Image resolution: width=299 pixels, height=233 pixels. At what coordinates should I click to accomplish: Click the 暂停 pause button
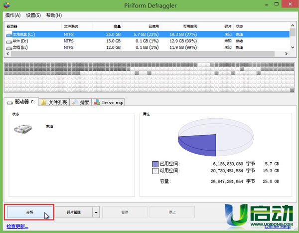tap(125, 212)
